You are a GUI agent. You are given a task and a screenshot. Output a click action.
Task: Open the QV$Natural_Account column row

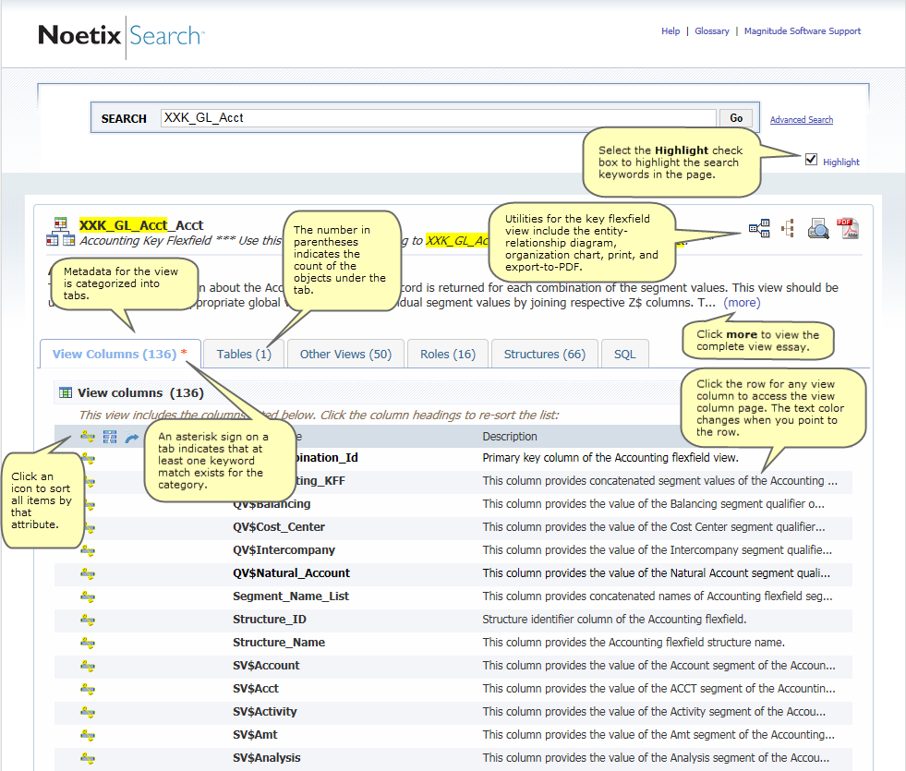453,573
